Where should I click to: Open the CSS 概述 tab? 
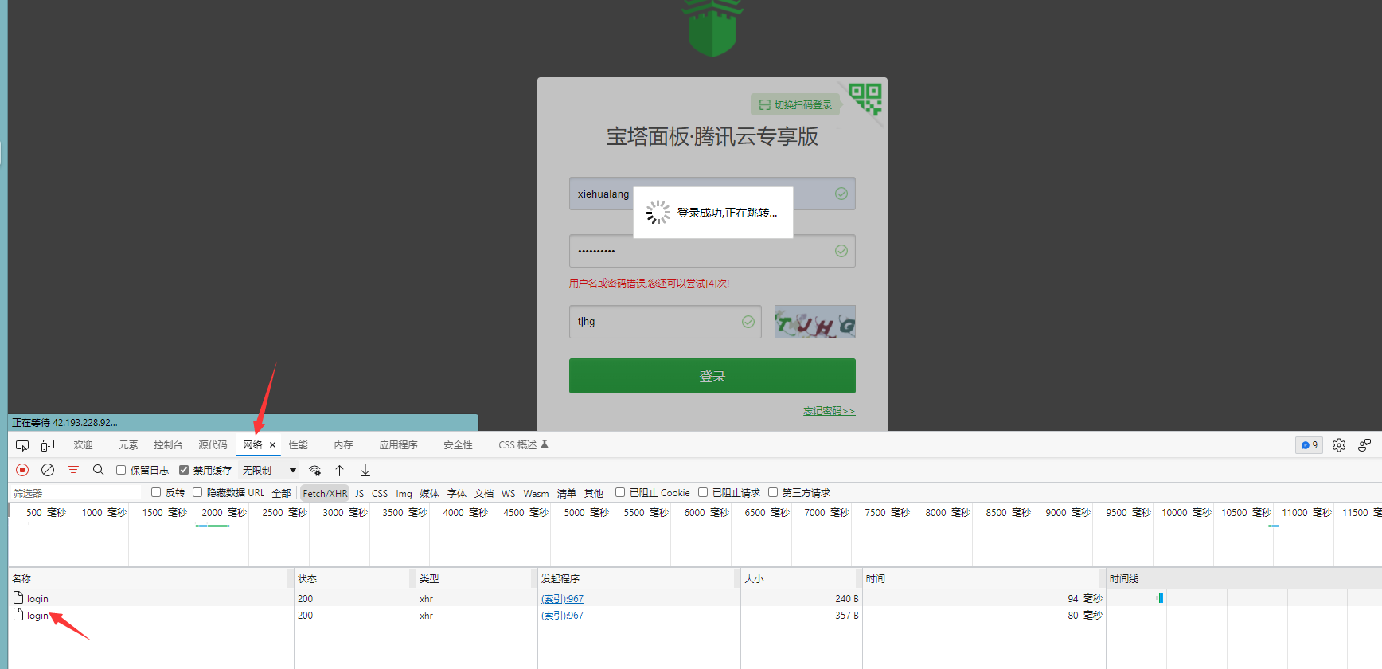(x=523, y=445)
